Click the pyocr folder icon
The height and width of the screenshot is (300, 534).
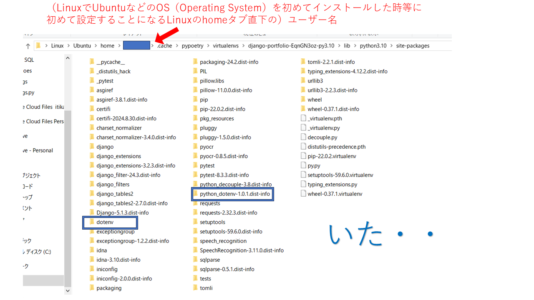pyautogui.click(x=195, y=147)
